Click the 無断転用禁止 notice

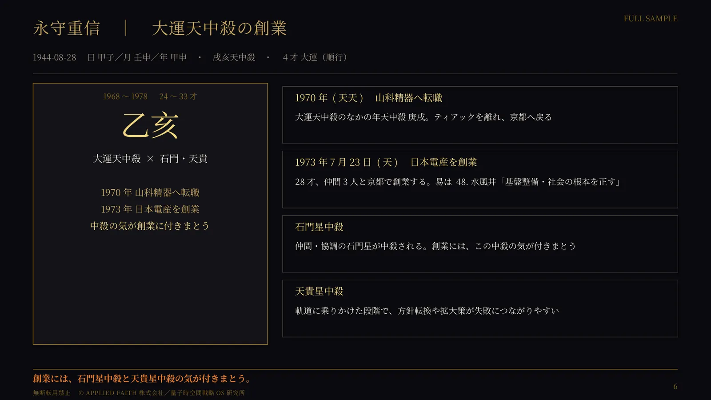(x=52, y=393)
